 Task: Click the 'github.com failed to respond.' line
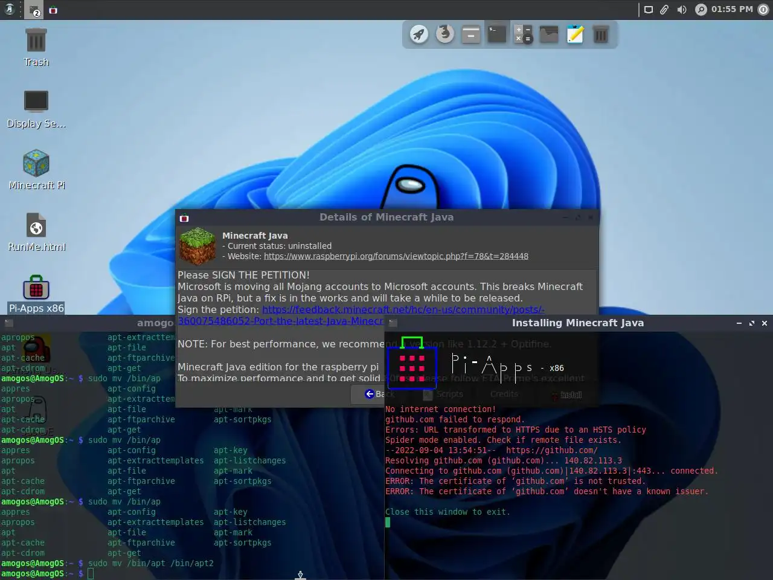(455, 419)
